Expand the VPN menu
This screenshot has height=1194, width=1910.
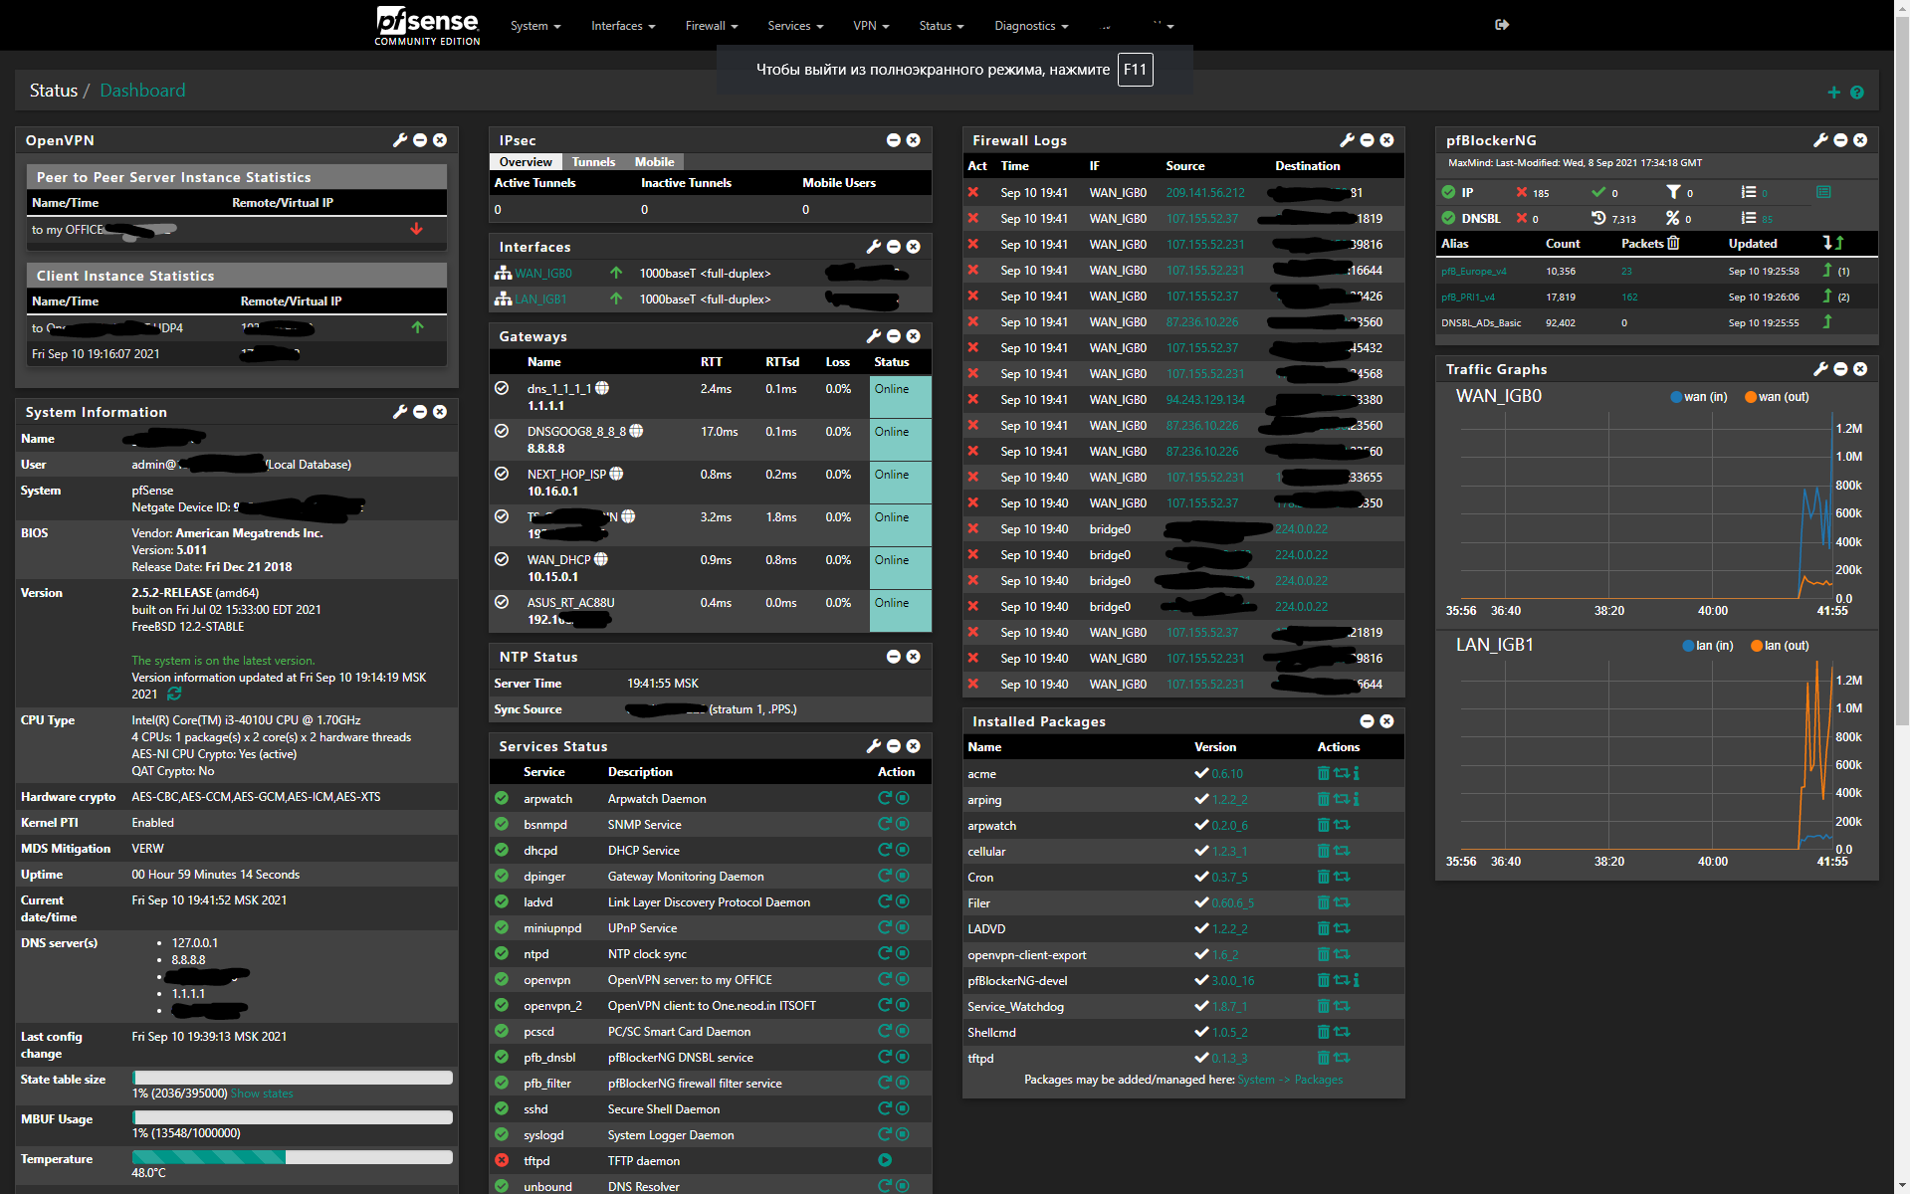[x=871, y=26]
